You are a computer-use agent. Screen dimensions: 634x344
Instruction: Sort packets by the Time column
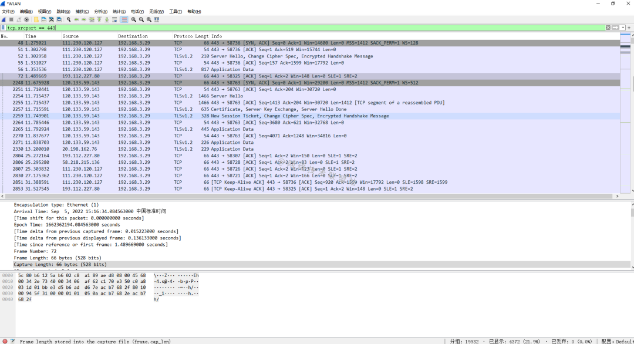42,36
